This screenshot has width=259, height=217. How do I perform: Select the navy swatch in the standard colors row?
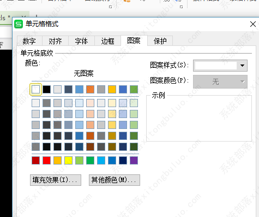[123, 160]
